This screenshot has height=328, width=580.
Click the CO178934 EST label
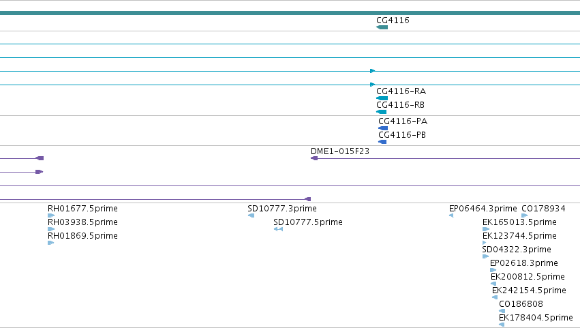click(x=543, y=209)
